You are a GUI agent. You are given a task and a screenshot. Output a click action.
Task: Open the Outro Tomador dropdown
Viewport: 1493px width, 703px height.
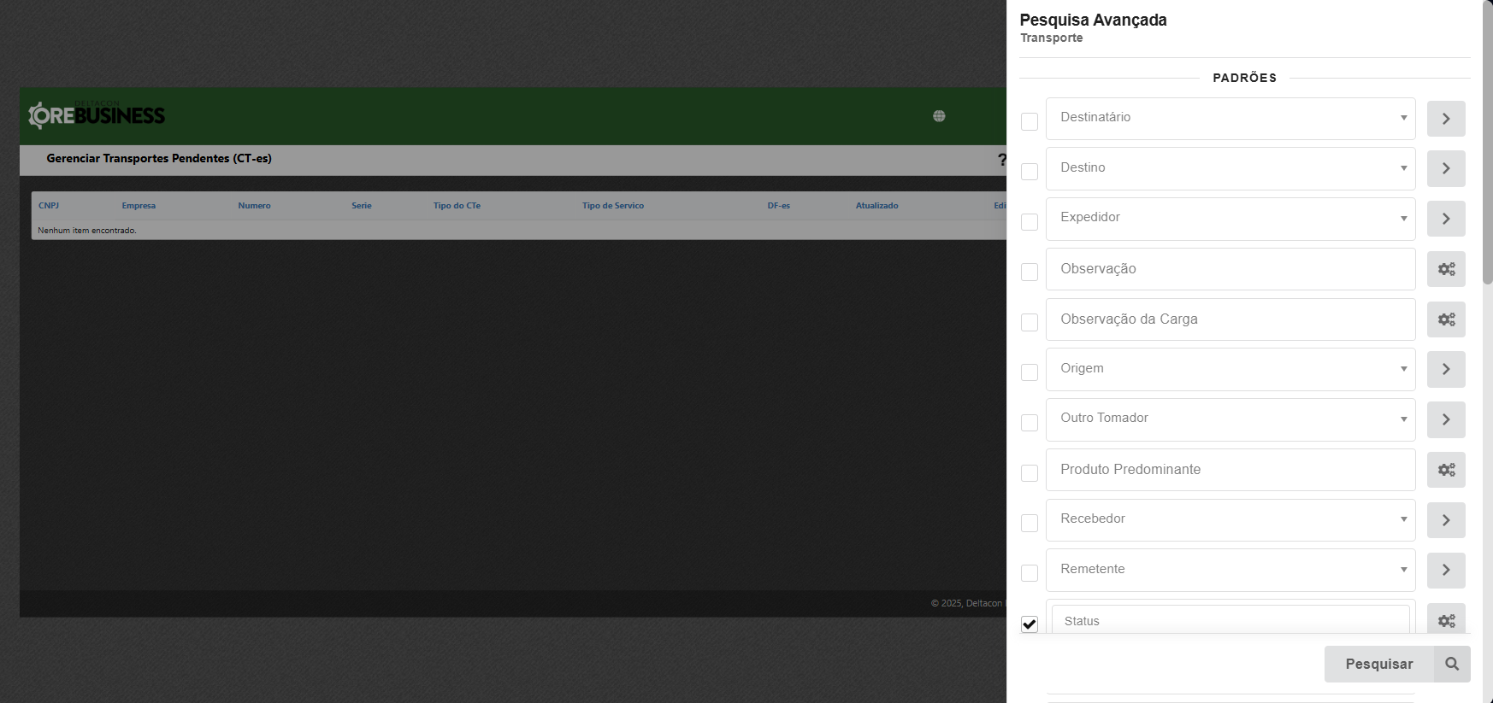pyautogui.click(x=1230, y=419)
